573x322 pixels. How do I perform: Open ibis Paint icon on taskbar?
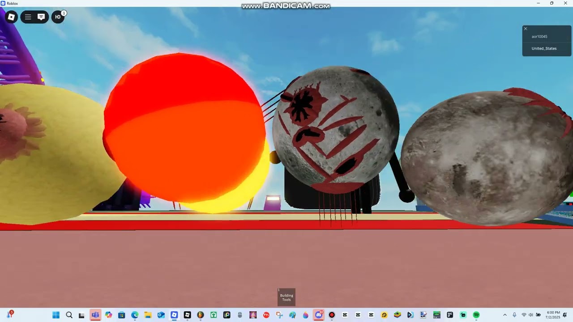(227, 315)
